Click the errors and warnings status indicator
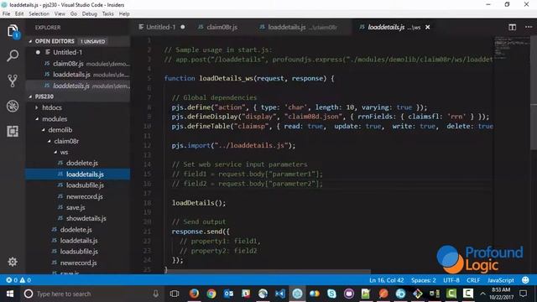 (x=18, y=280)
